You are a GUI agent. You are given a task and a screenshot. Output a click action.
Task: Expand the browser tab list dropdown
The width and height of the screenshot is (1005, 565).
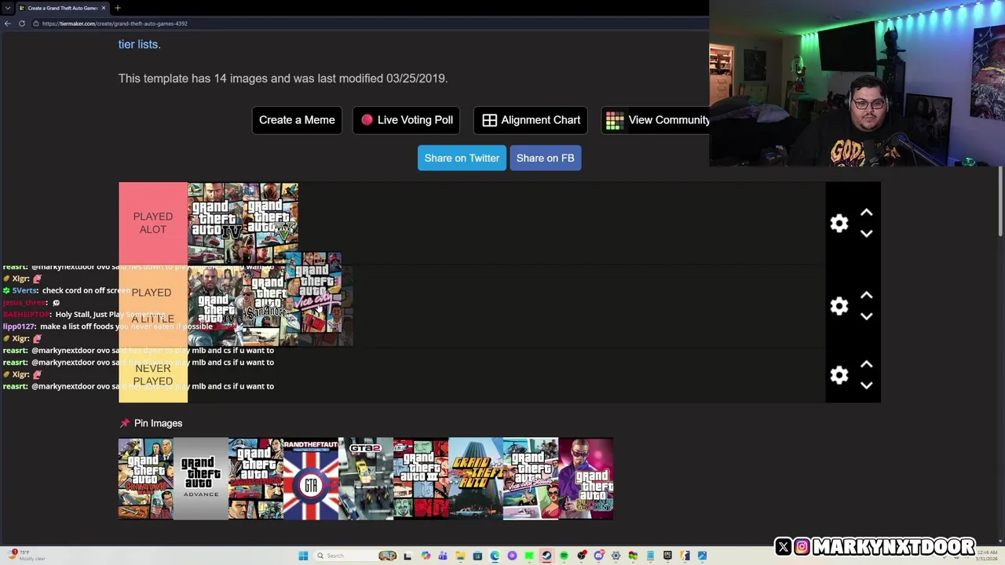tap(7, 8)
